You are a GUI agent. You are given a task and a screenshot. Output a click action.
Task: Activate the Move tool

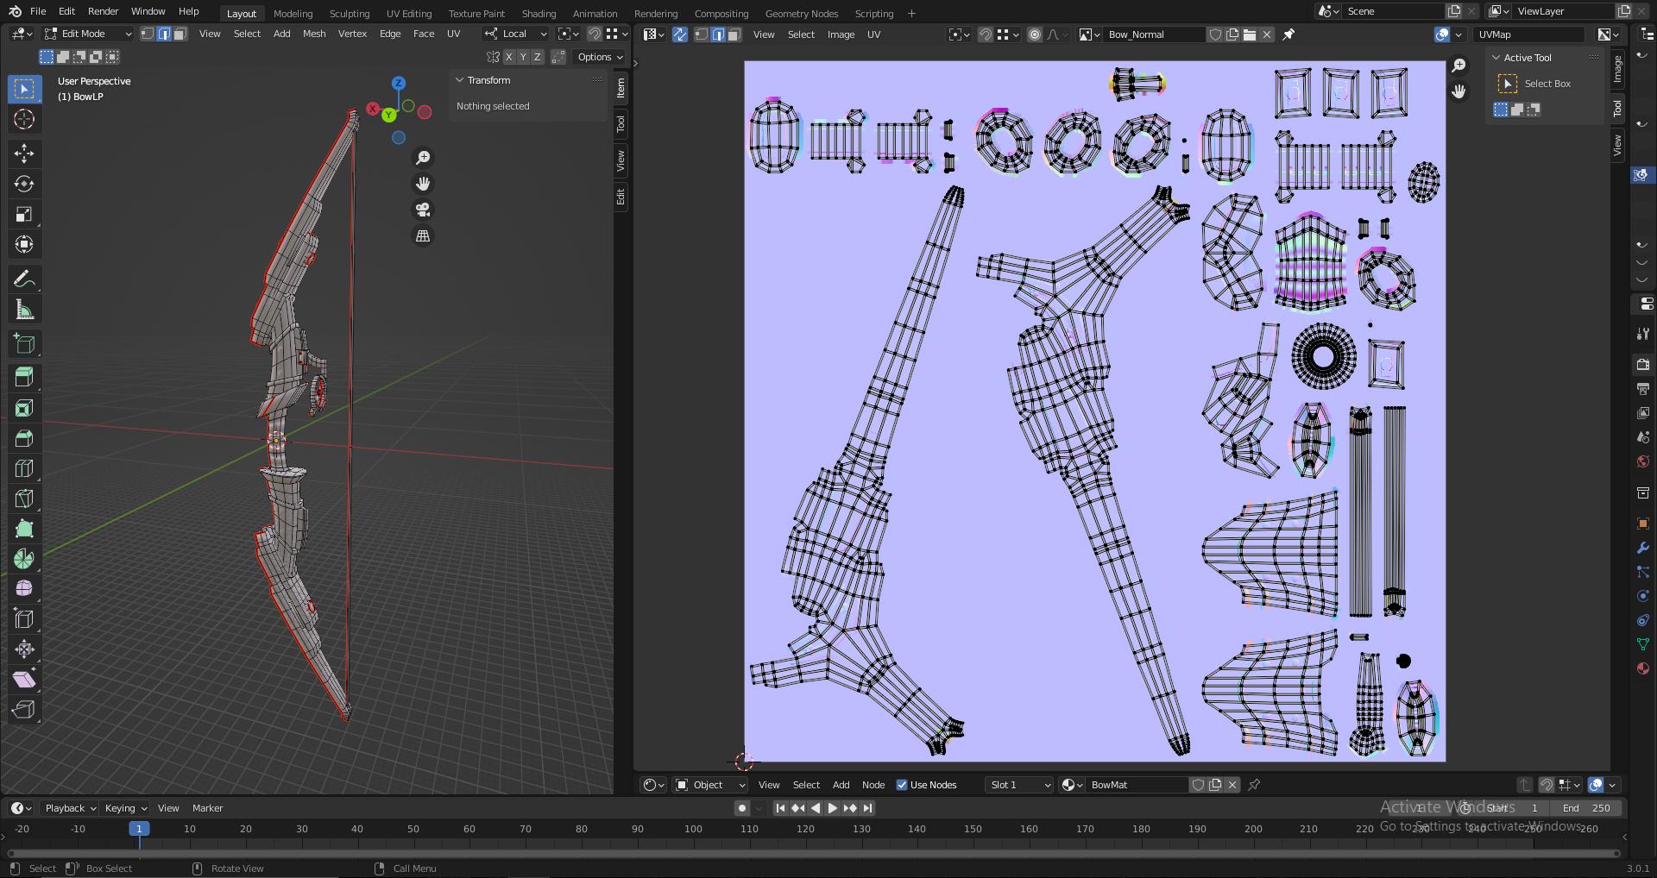click(24, 154)
